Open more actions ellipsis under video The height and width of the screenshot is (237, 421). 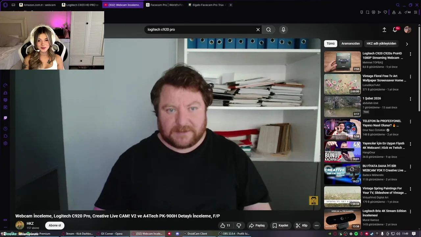click(316, 225)
